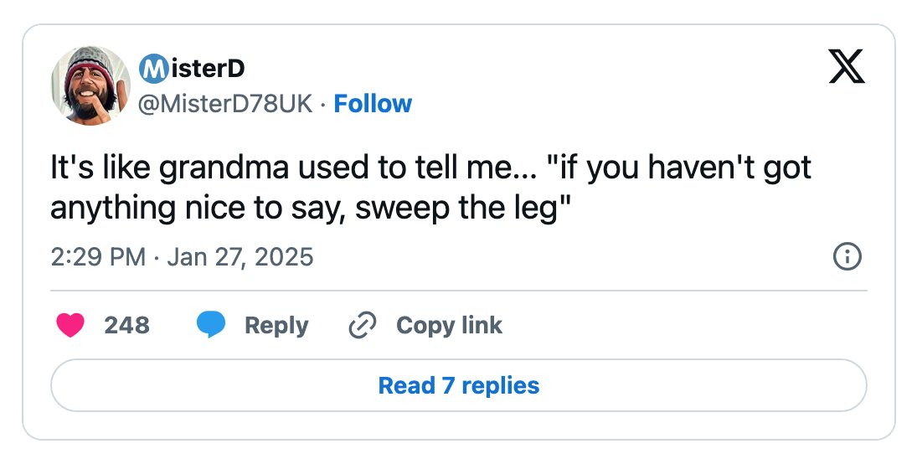This screenshot has width=917, height=464.
Task: Click the pink heart like icon
Action: (70, 325)
